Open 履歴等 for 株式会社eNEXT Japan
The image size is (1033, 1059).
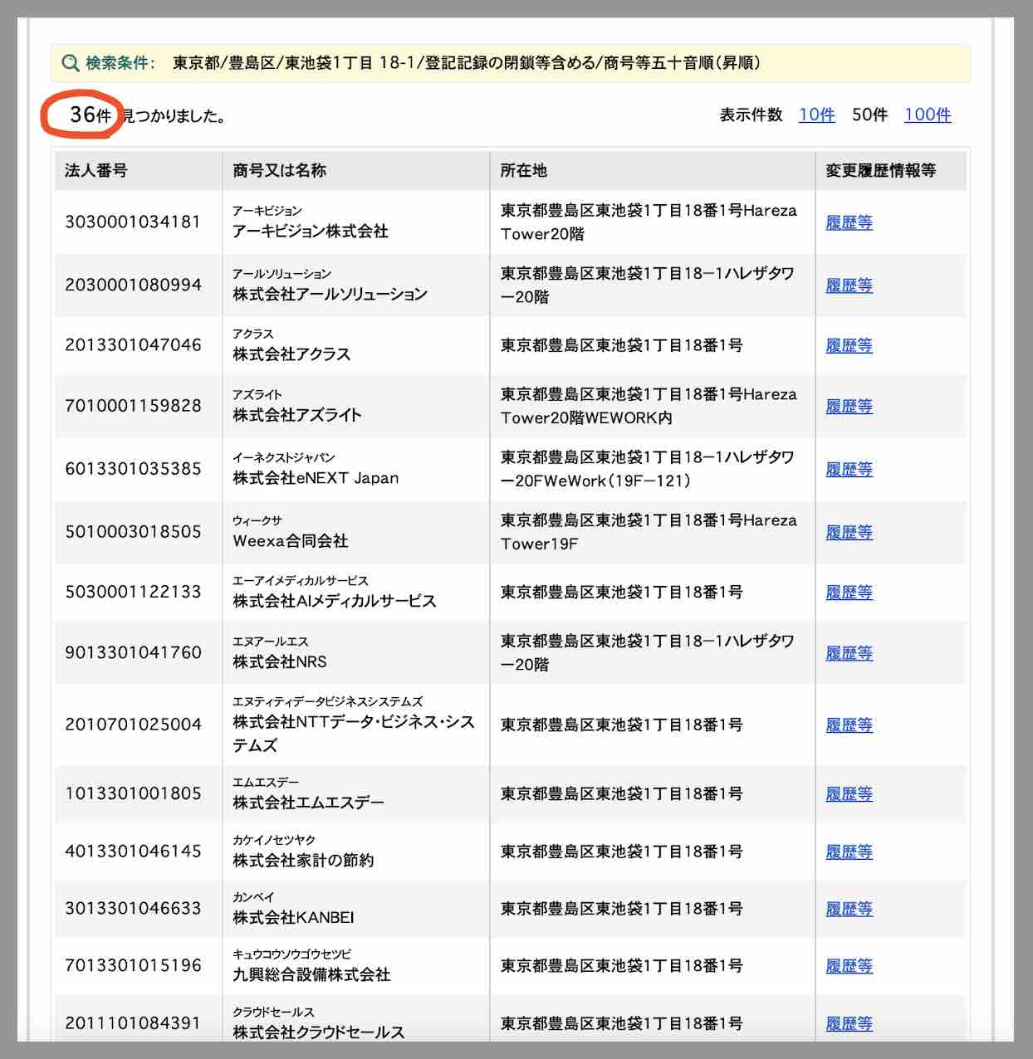849,470
